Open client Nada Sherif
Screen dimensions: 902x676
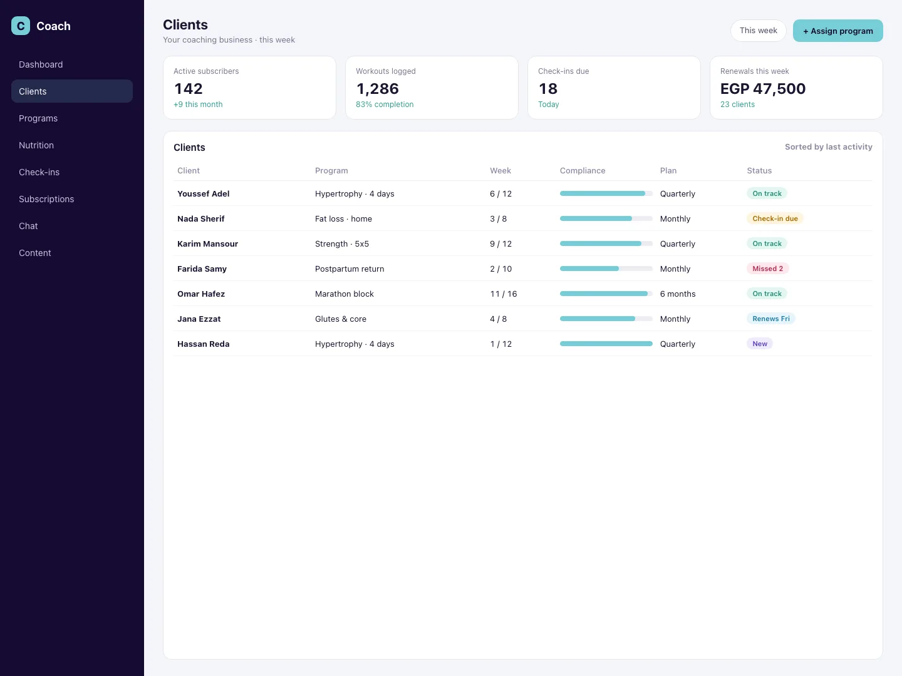(x=201, y=218)
